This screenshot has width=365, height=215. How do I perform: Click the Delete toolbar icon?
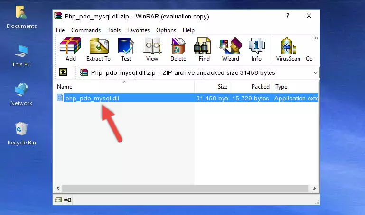(x=178, y=49)
